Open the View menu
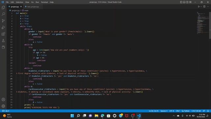Screen dimensions: 211x119 (27, 2)
